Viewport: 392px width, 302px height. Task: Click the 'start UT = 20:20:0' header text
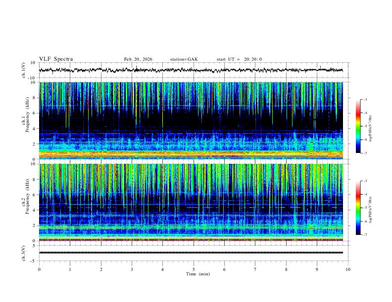[239, 59]
